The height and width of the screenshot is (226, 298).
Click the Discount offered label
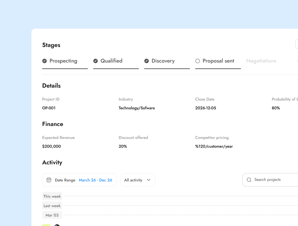(x=133, y=138)
